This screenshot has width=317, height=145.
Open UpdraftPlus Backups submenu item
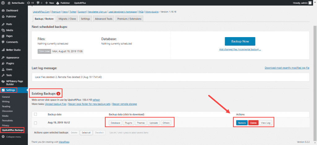pyautogui.click(x=12, y=130)
